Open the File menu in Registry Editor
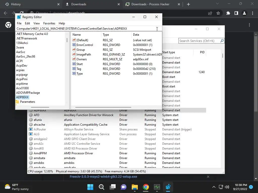 point(19,23)
